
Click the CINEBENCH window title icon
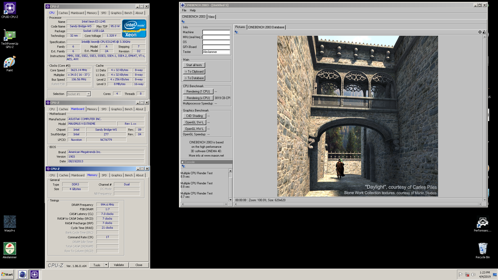183,5
